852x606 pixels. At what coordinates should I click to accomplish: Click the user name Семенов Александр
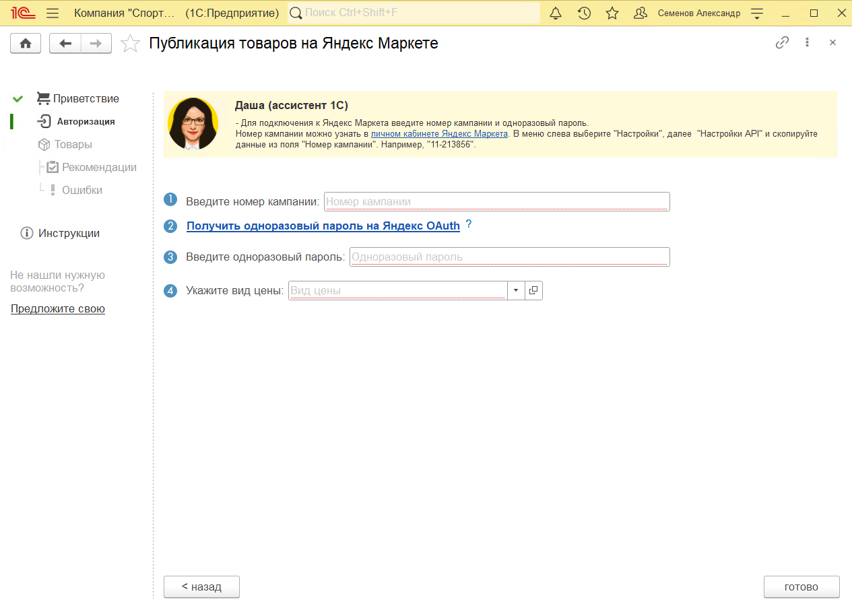[699, 13]
